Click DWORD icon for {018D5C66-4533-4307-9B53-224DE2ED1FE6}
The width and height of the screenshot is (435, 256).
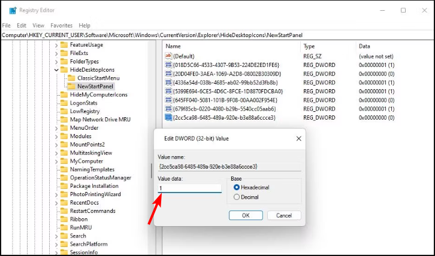tap(168, 65)
